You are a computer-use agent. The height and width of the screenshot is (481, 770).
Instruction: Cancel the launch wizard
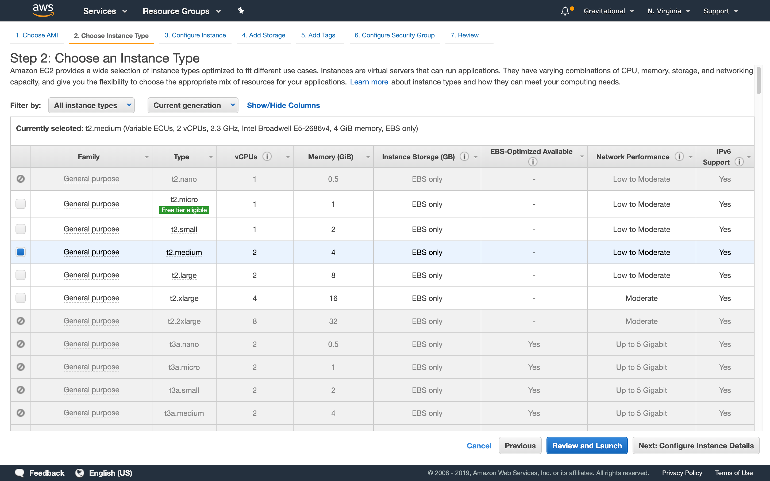point(479,445)
